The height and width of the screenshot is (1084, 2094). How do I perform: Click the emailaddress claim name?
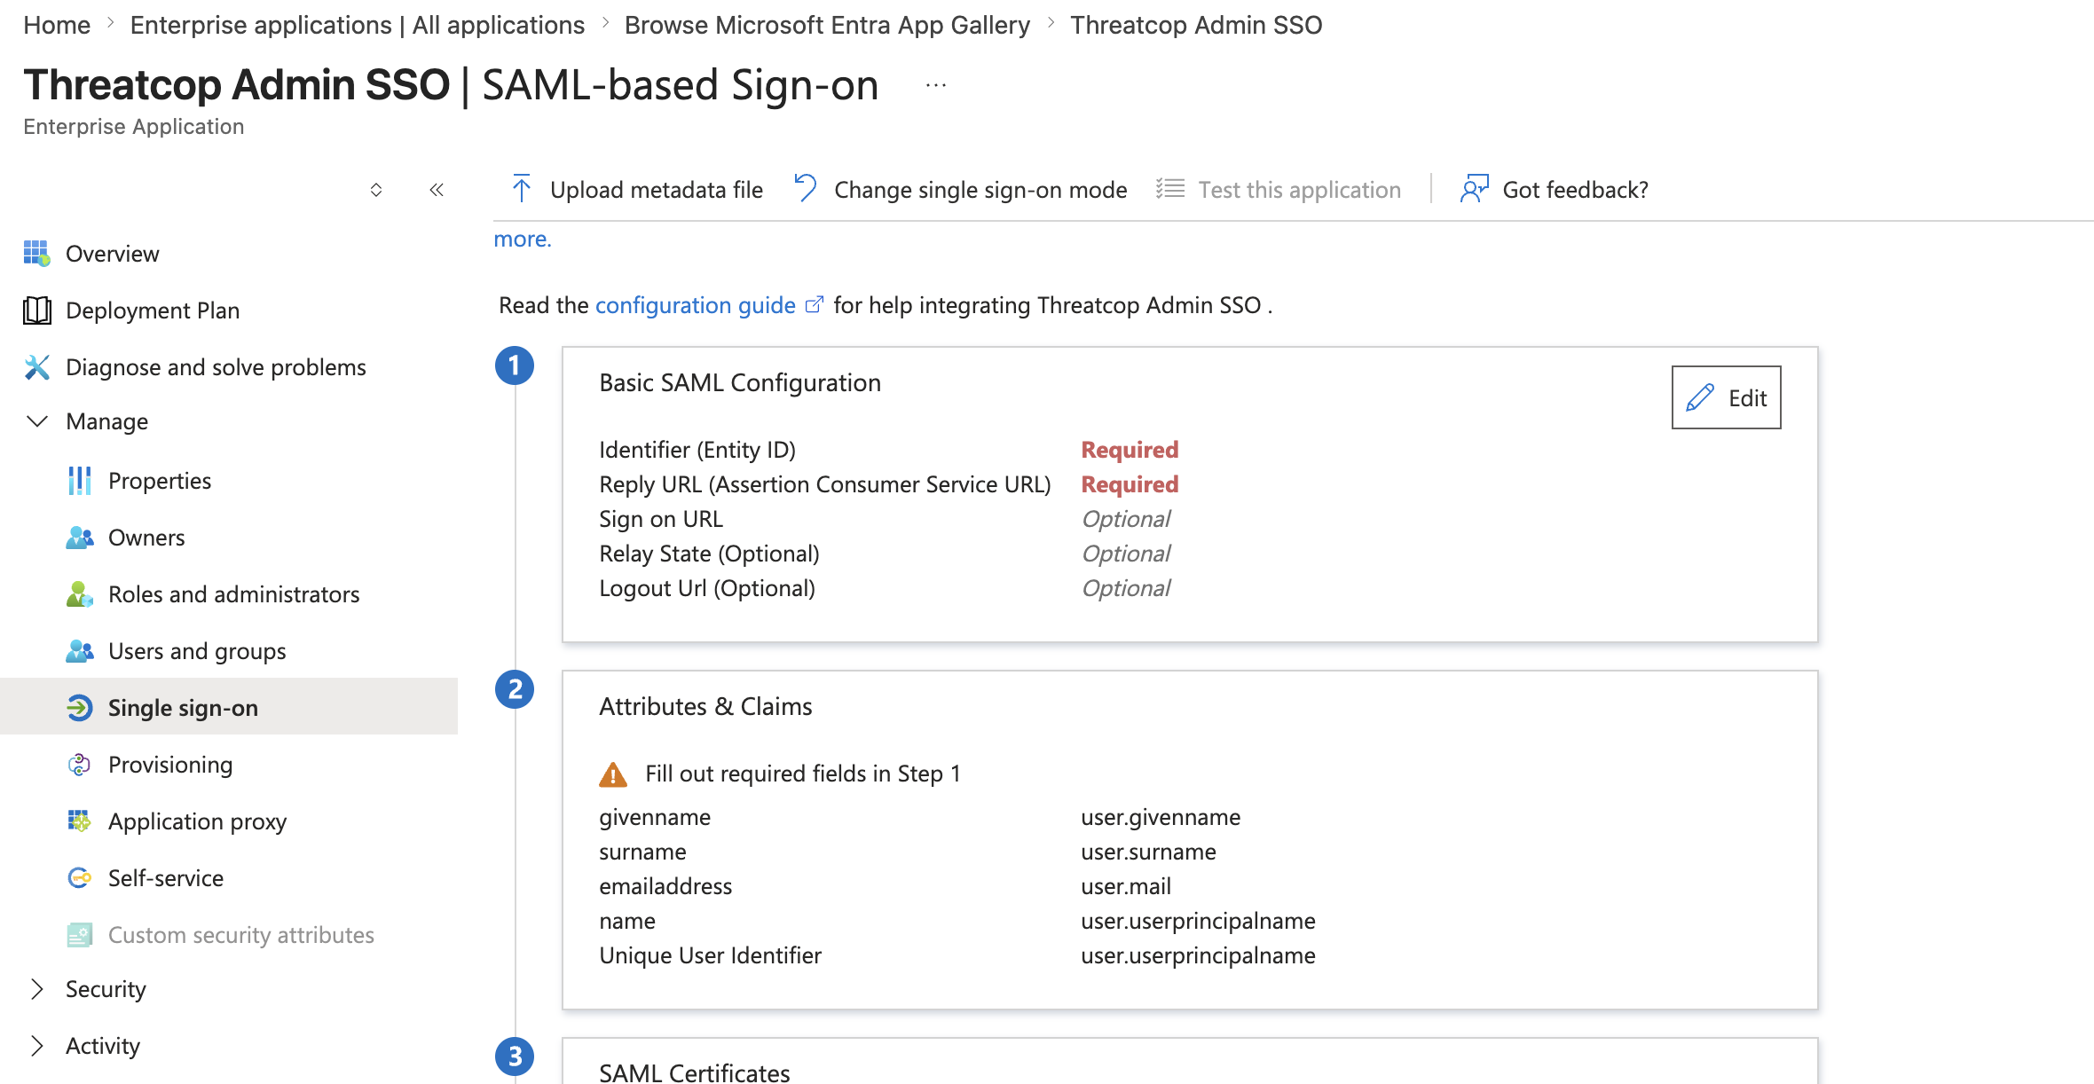pos(665,886)
